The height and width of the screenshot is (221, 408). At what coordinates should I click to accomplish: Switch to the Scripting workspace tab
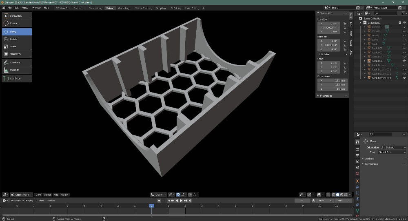(161, 8)
